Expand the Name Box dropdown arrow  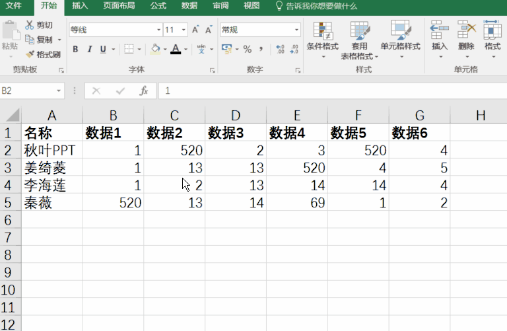coord(59,91)
